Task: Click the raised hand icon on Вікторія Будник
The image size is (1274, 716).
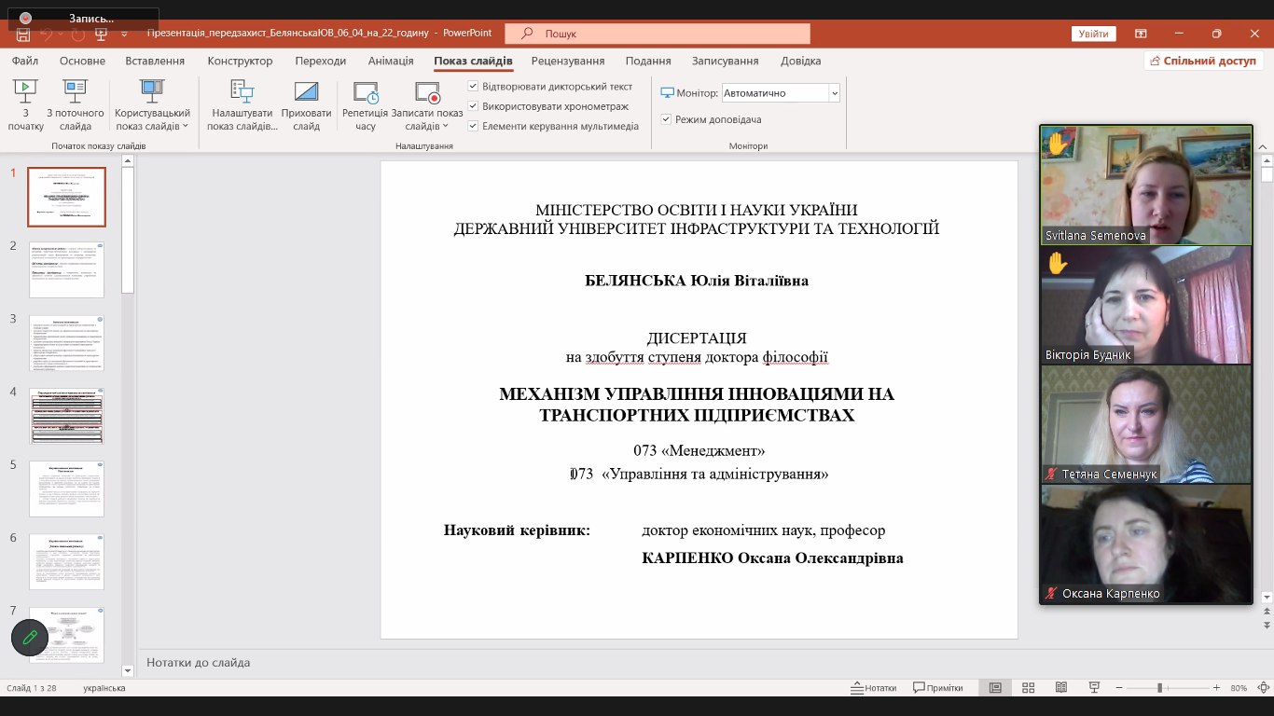Action: pos(1057,263)
